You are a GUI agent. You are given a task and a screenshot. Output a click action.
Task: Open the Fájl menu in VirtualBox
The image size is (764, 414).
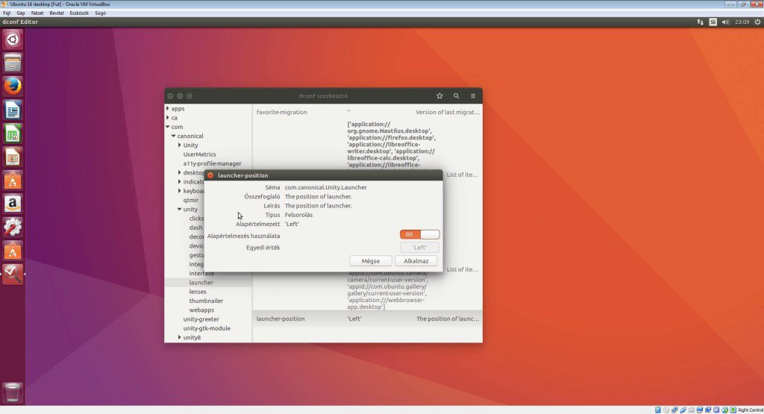click(x=7, y=13)
